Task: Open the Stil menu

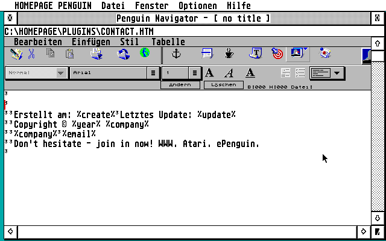Action: (130, 42)
